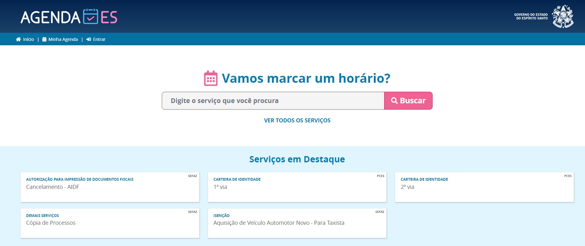Click the pink calendar icon beside the heading
This screenshot has width=585, height=246.
click(x=211, y=78)
